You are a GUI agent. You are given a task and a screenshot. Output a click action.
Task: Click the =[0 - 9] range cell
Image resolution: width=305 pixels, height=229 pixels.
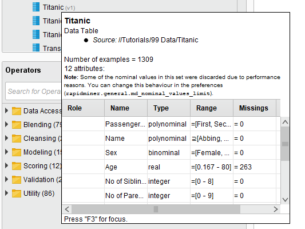212,196
